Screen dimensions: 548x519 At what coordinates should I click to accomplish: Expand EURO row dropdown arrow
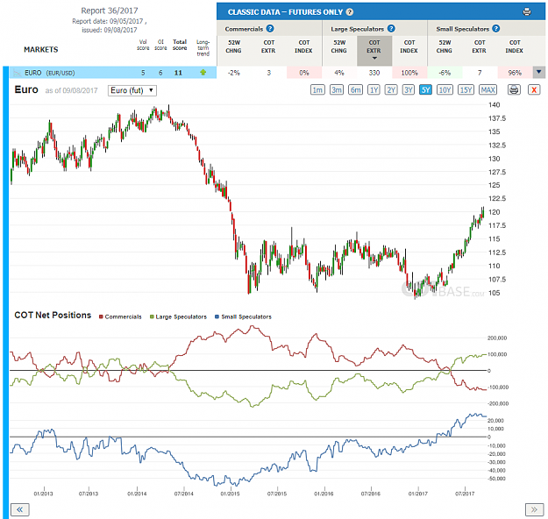539,73
